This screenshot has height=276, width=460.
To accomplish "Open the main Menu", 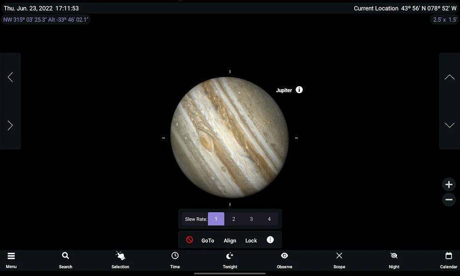I will (x=11, y=260).
